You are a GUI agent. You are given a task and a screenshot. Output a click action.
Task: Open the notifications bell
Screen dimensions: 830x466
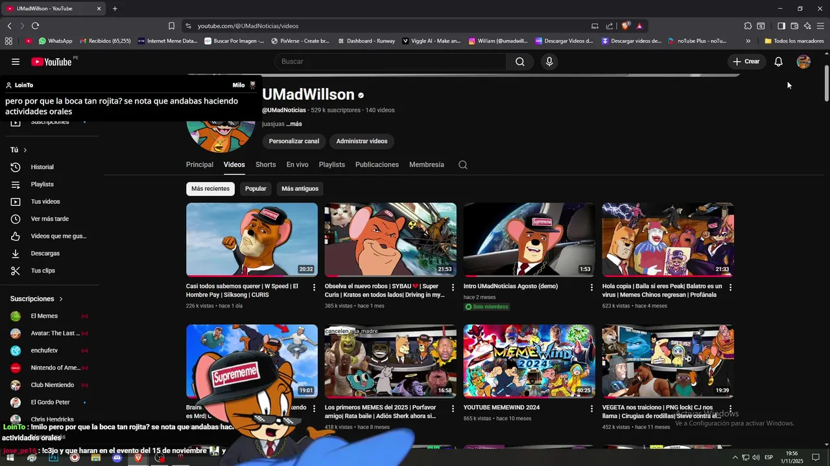[x=779, y=61]
